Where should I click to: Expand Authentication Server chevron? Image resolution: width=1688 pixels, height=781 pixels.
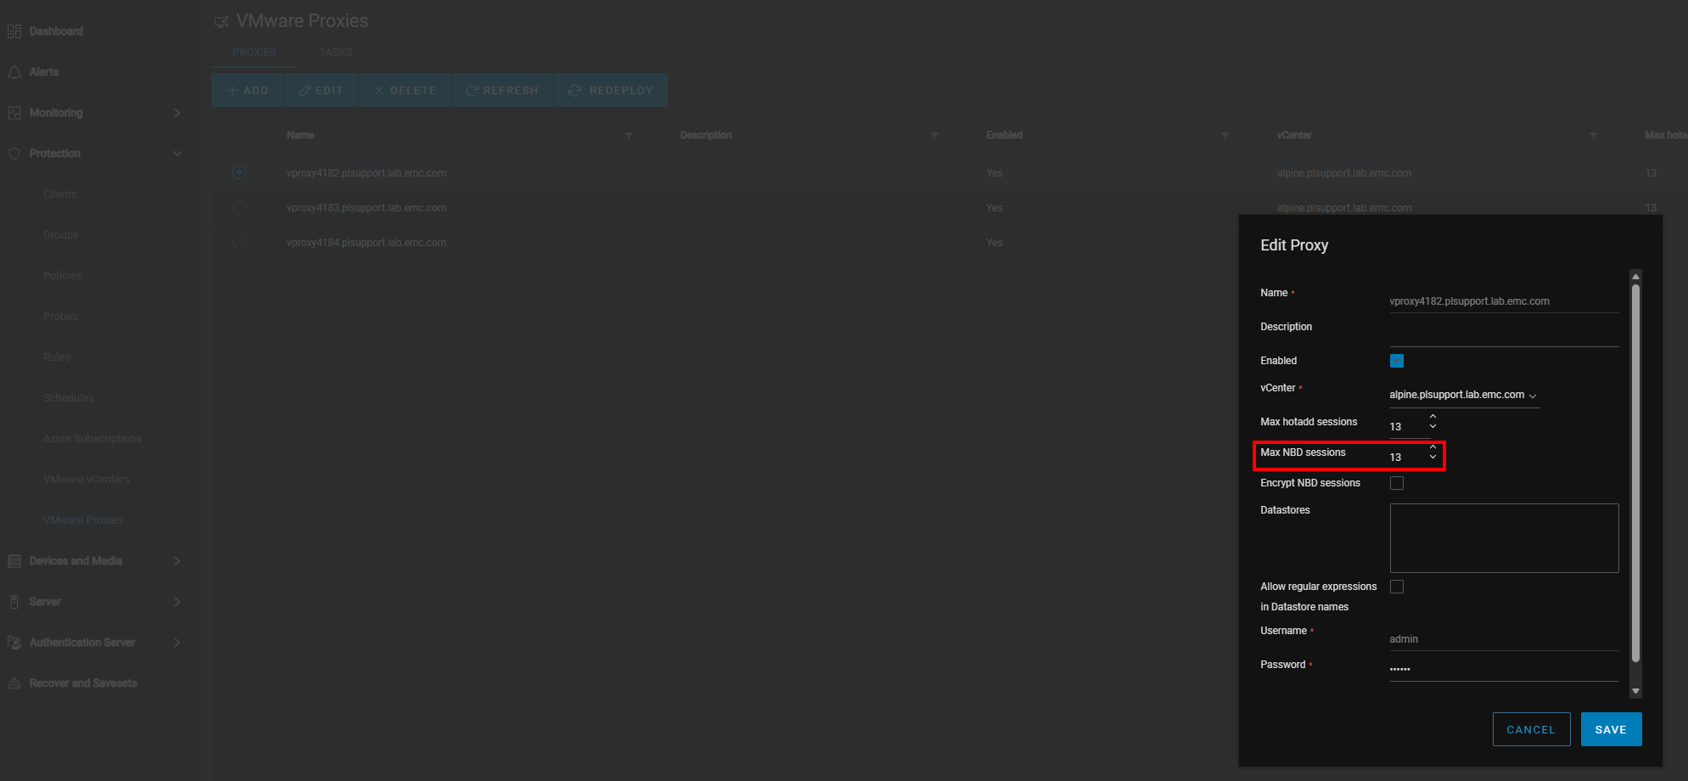(177, 643)
